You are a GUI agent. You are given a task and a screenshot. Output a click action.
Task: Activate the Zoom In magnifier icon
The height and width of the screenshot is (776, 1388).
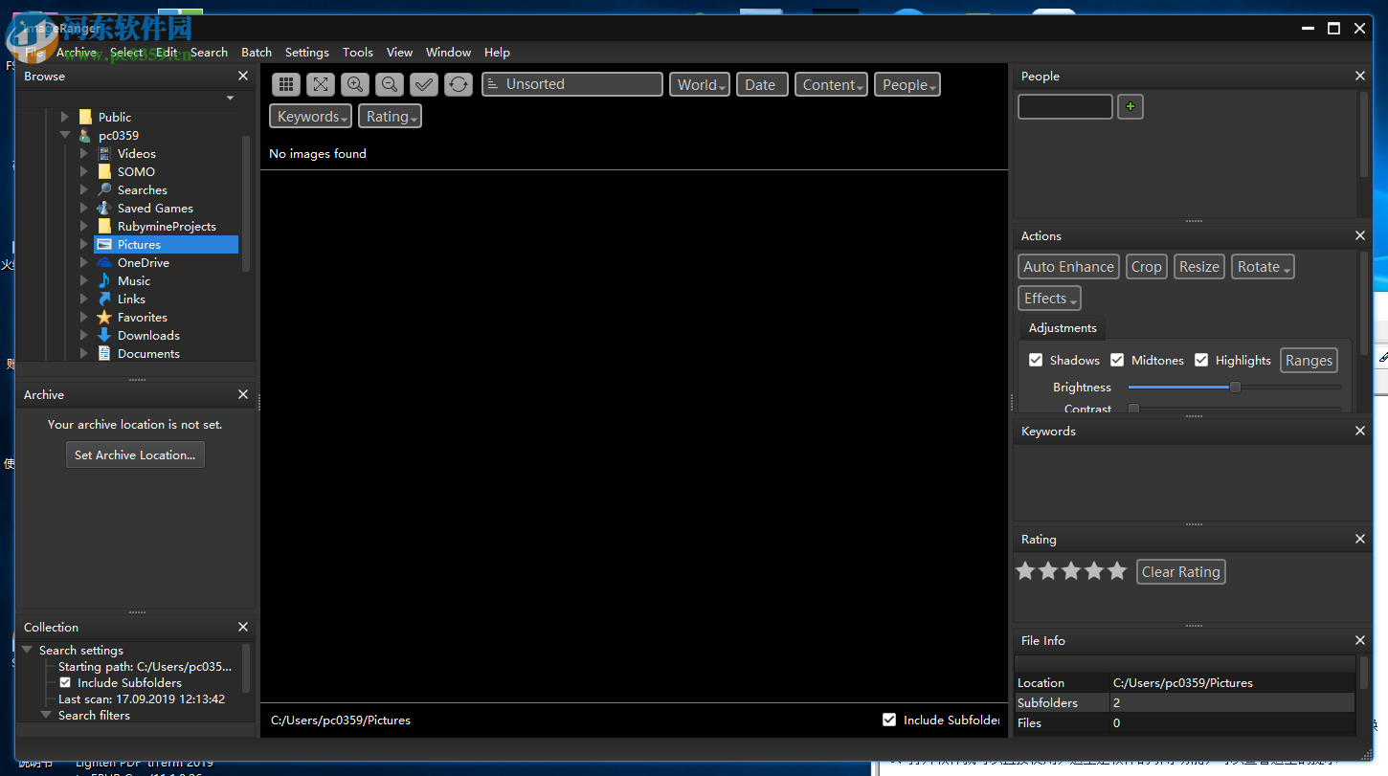[355, 84]
